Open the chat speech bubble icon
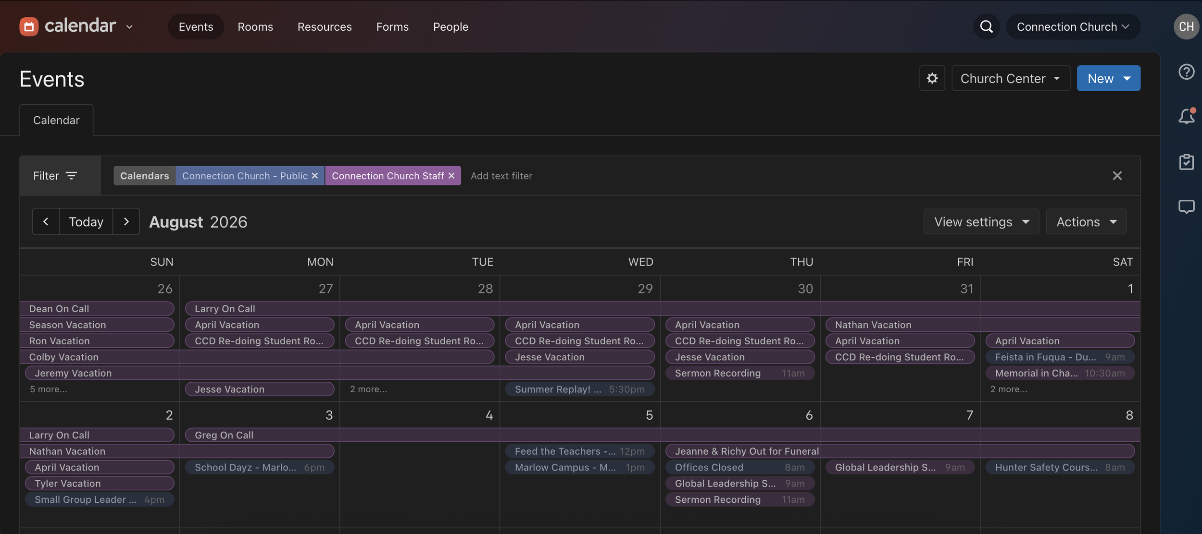This screenshot has width=1202, height=534. [x=1186, y=207]
